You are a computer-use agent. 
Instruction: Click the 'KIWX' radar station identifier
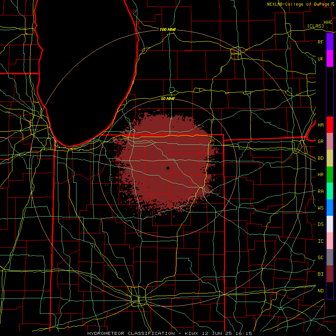click(192, 333)
